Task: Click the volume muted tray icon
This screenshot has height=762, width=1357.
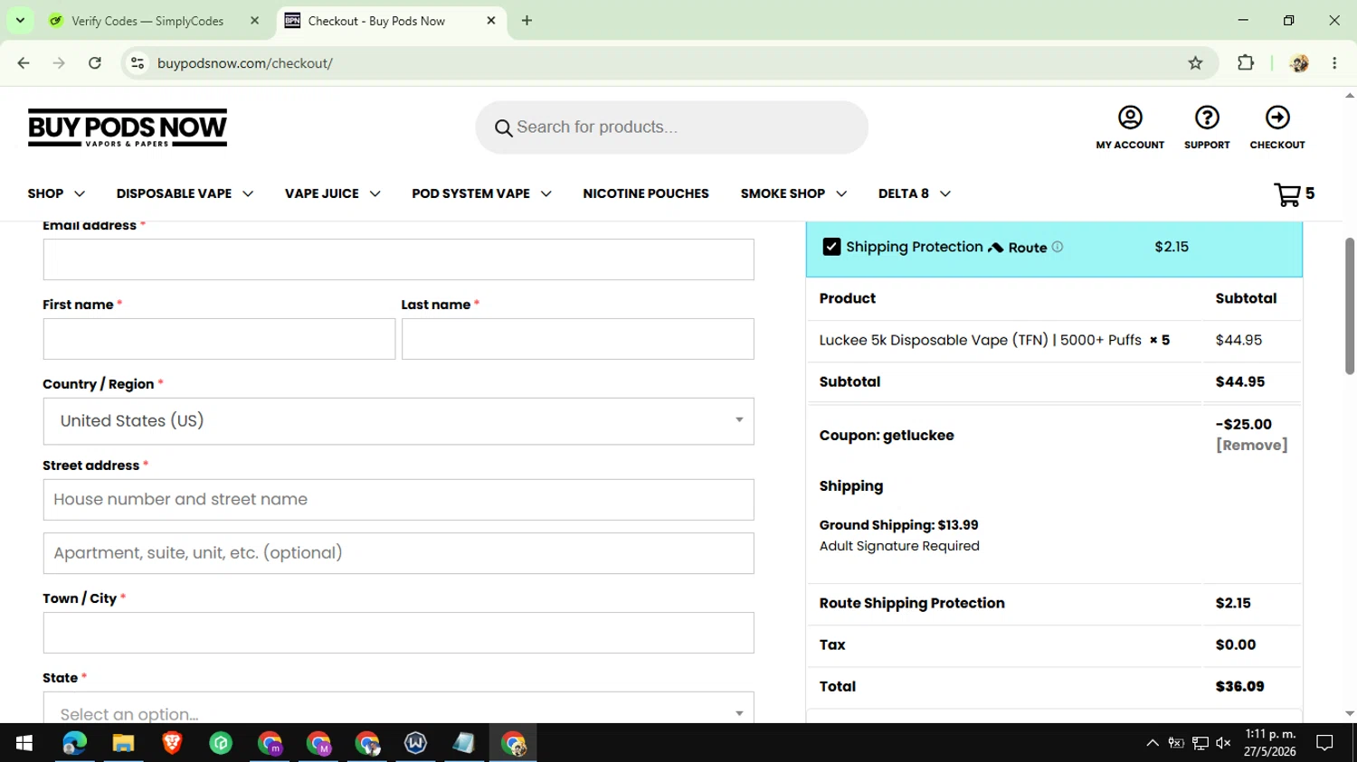Action: (1223, 743)
